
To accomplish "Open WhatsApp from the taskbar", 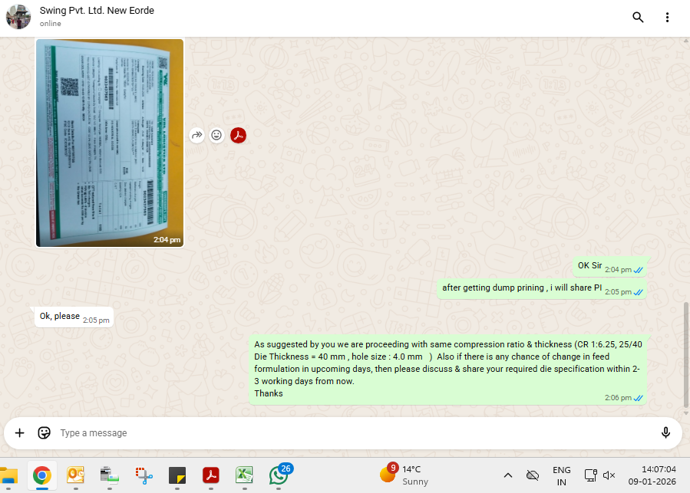I will pos(279,475).
